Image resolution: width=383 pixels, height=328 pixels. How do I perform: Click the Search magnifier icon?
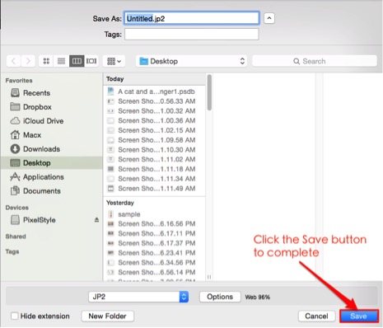(297, 61)
